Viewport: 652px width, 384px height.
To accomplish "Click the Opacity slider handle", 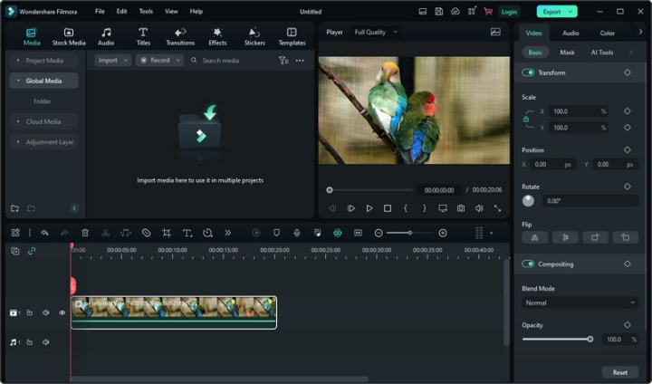I will click(x=590, y=339).
